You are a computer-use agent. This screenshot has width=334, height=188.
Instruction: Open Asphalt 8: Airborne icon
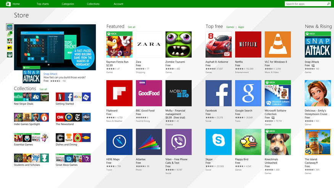click(219, 45)
